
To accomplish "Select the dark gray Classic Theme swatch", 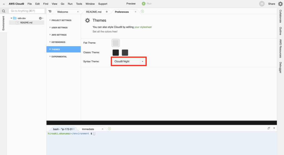I will click(125, 52).
